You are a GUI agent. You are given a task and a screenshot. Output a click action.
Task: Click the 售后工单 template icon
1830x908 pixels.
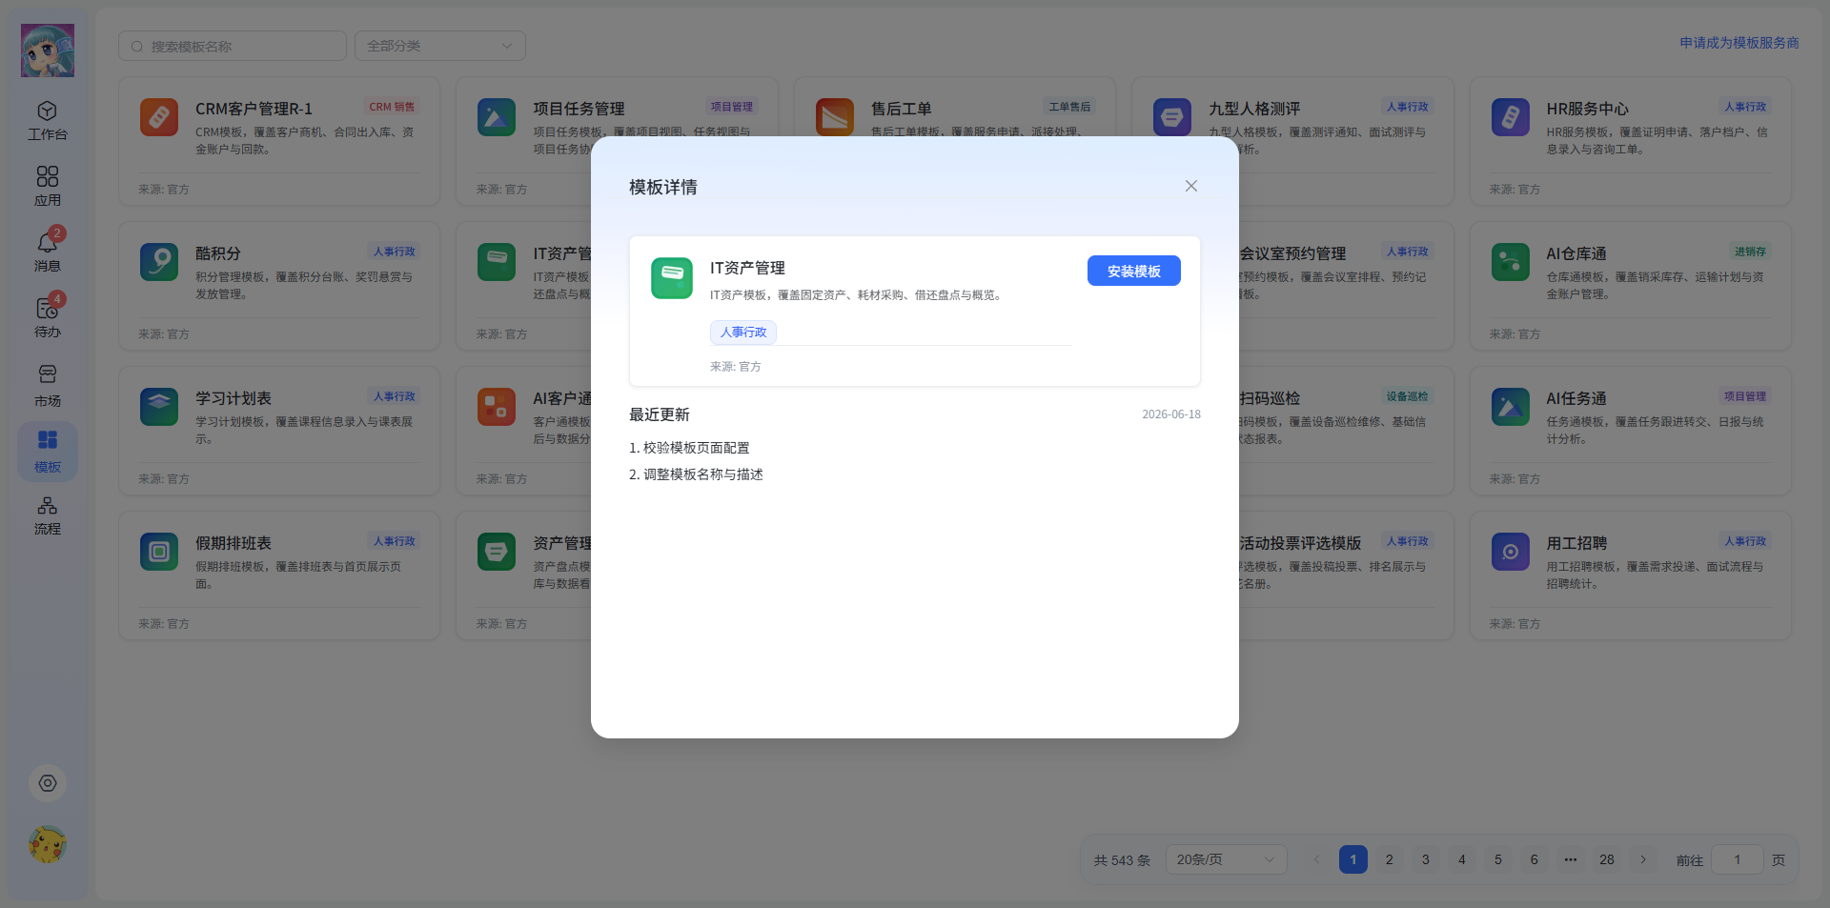835,117
